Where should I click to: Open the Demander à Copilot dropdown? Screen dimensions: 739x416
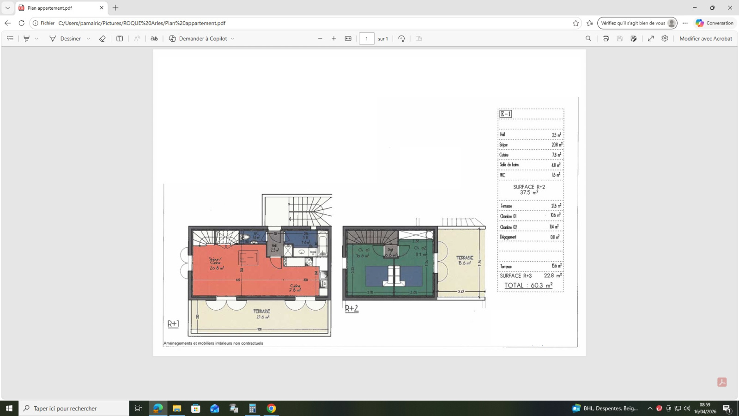coord(232,38)
